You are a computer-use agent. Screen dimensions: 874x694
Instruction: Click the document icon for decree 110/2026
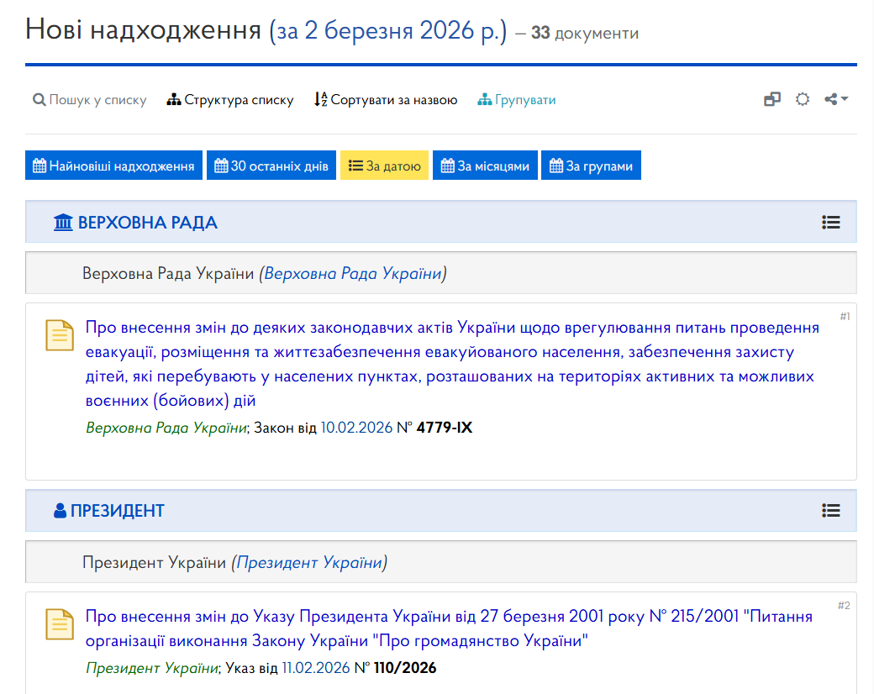pyautogui.click(x=60, y=624)
